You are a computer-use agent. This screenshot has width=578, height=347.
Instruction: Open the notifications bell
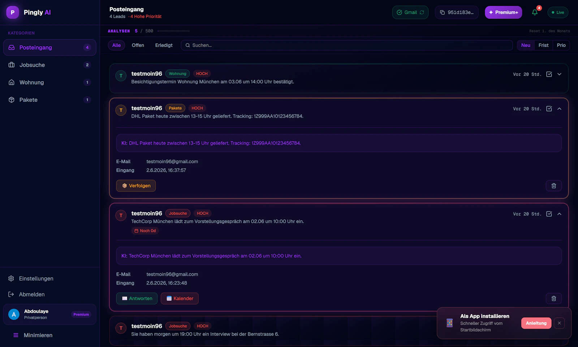click(535, 12)
